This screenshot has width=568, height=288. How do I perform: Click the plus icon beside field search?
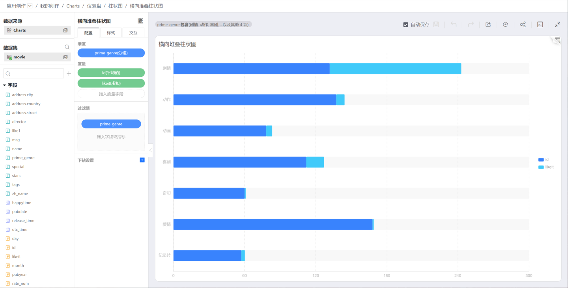pyautogui.click(x=69, y=74)
